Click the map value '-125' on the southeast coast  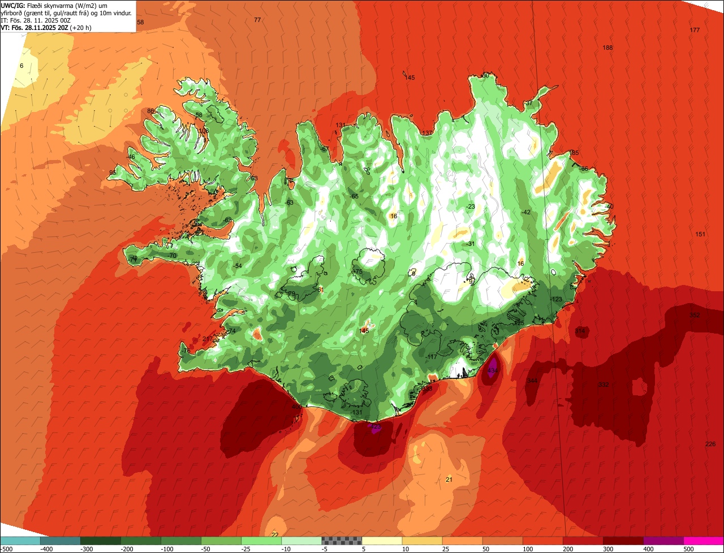(518, 323)
